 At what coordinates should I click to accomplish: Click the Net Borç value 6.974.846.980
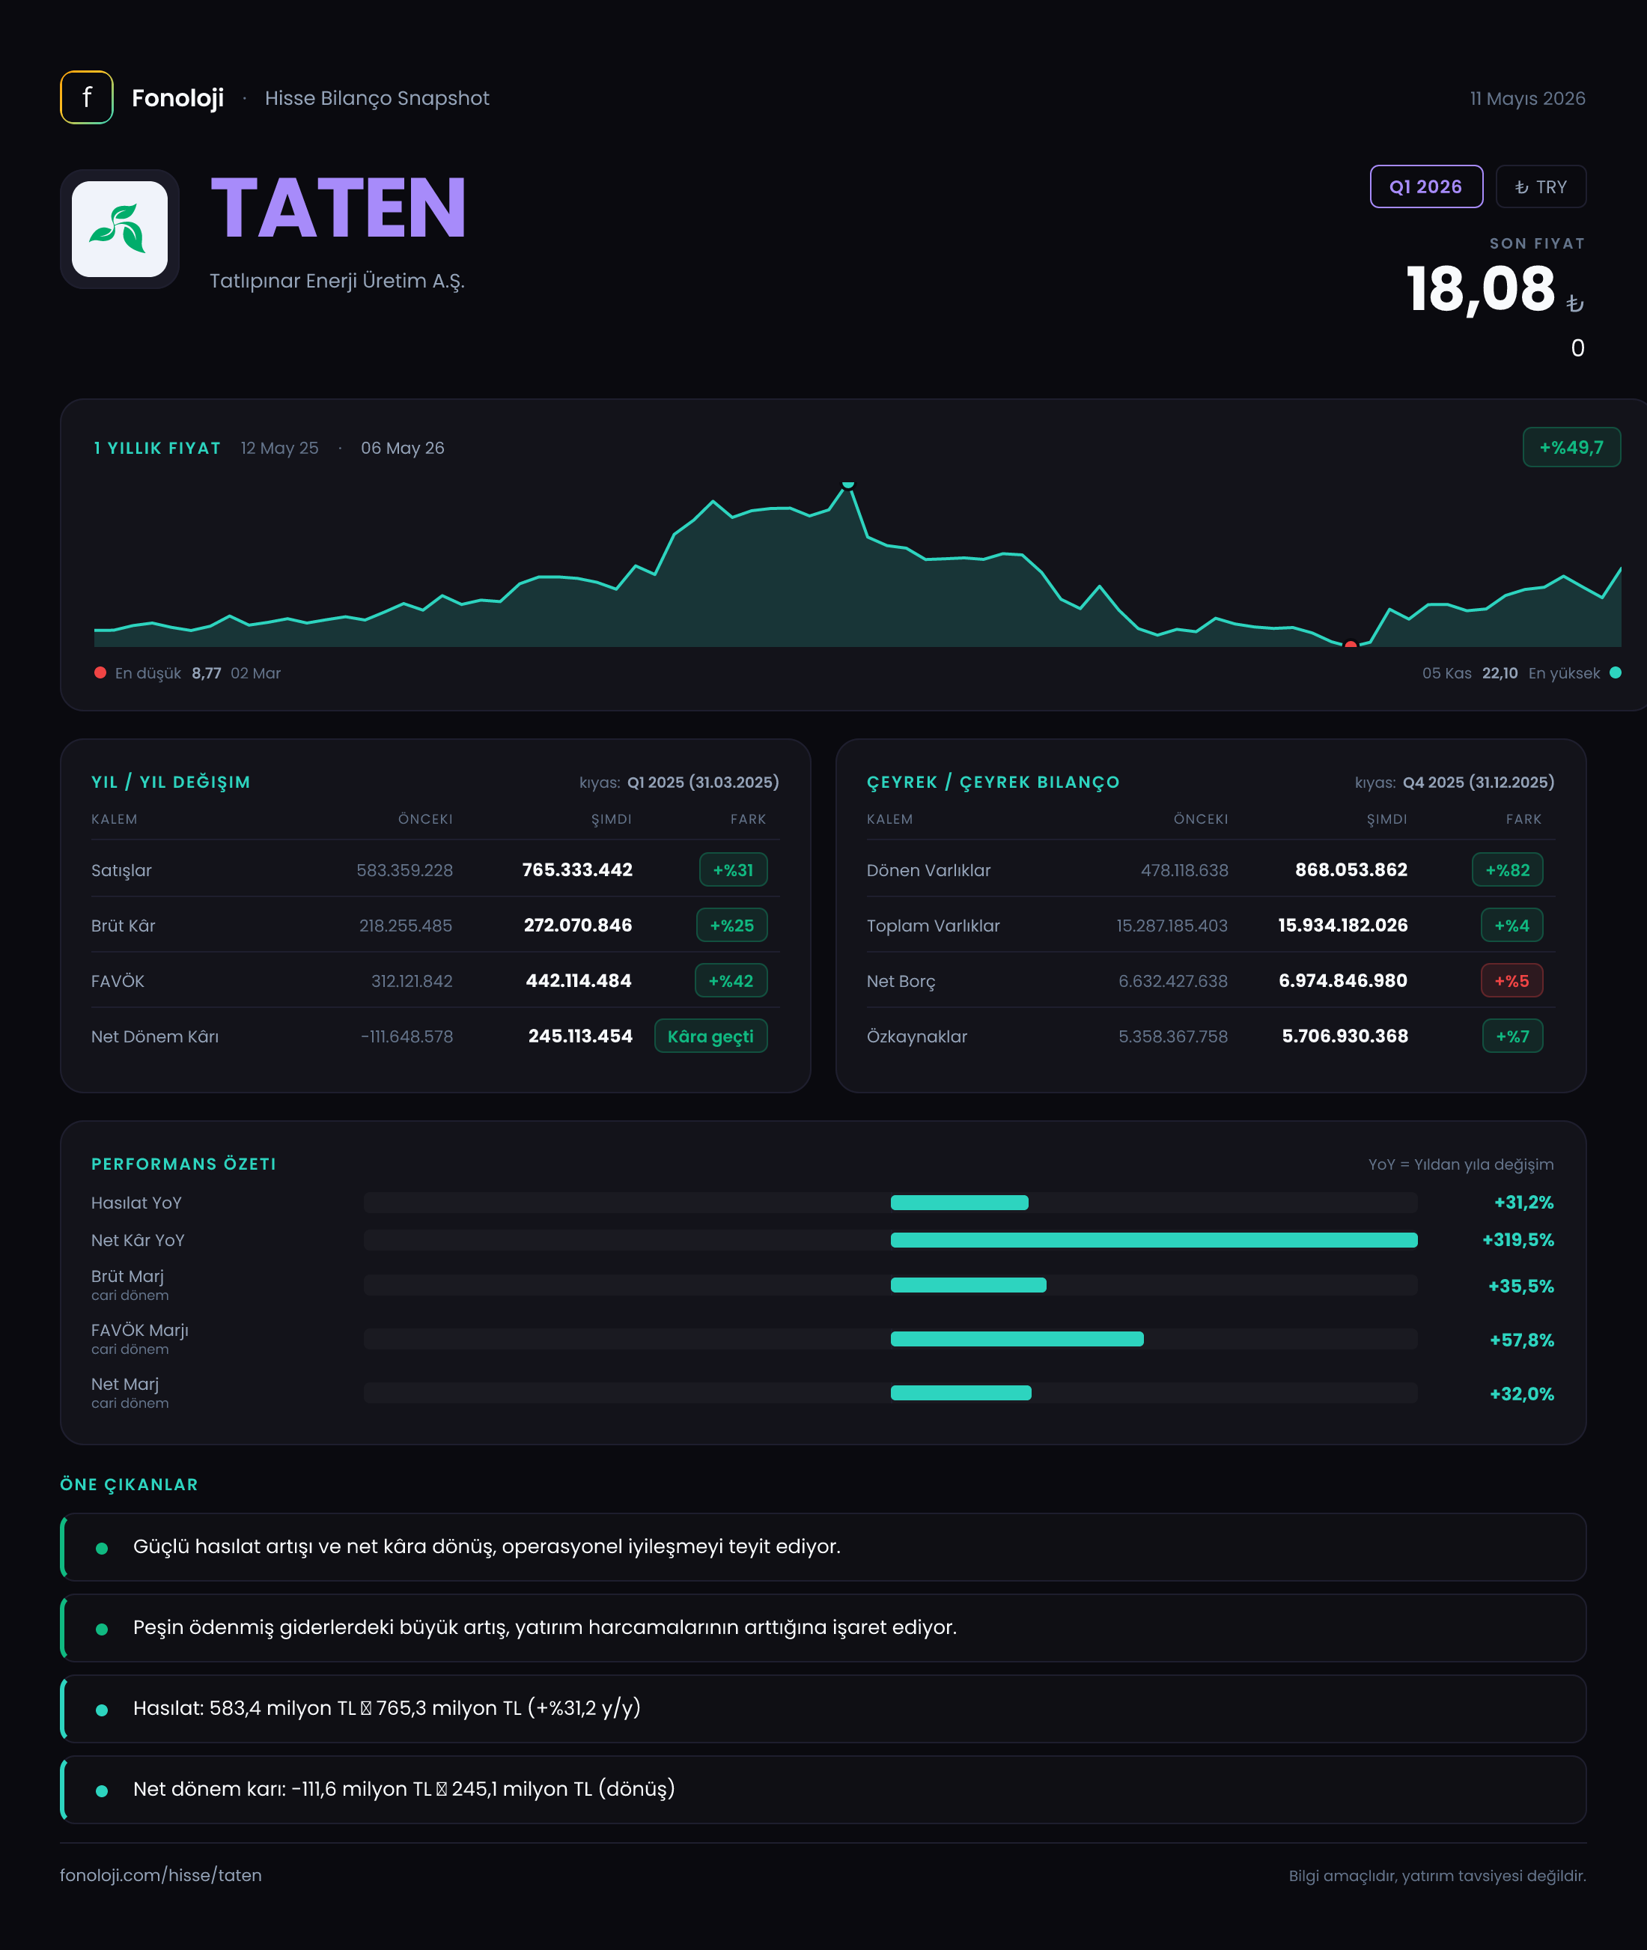[x=1342, y=980]
